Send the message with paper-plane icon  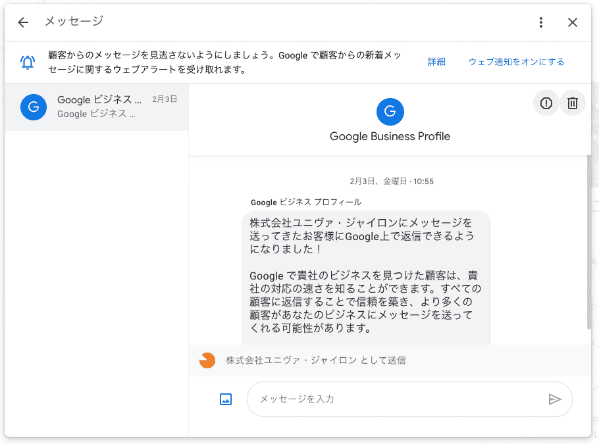555,399
